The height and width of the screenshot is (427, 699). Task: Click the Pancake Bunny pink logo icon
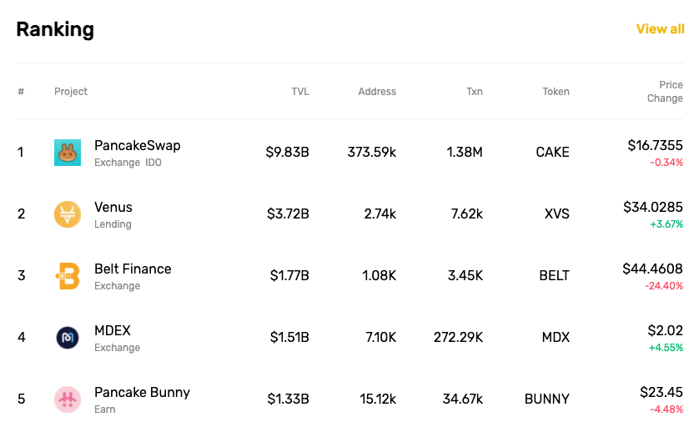coord(68,399)
